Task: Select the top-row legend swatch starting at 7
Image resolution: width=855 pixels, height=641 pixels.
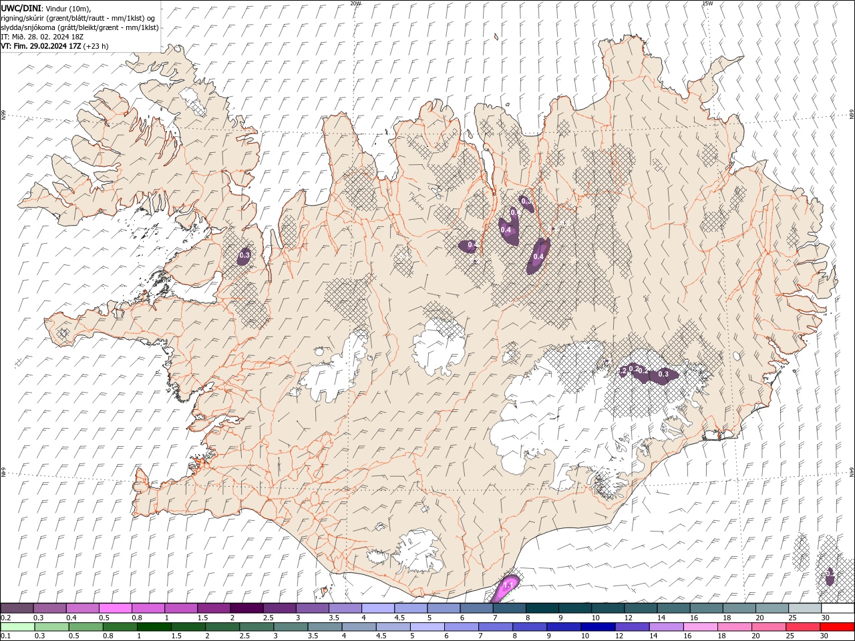Action: pyautogui.click(x=509, y=608)
